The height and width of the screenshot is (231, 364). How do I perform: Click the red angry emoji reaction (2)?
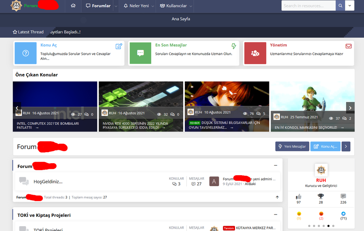tap(321, 214)
